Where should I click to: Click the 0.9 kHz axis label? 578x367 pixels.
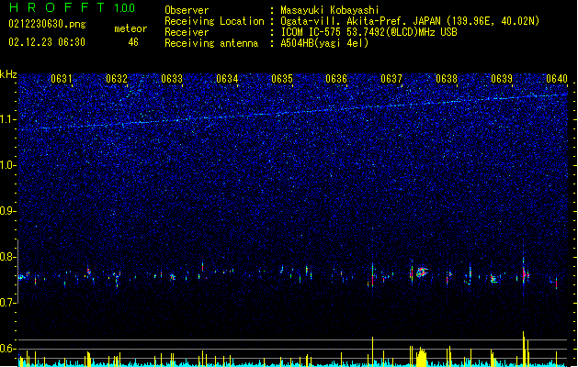[8, 211]
